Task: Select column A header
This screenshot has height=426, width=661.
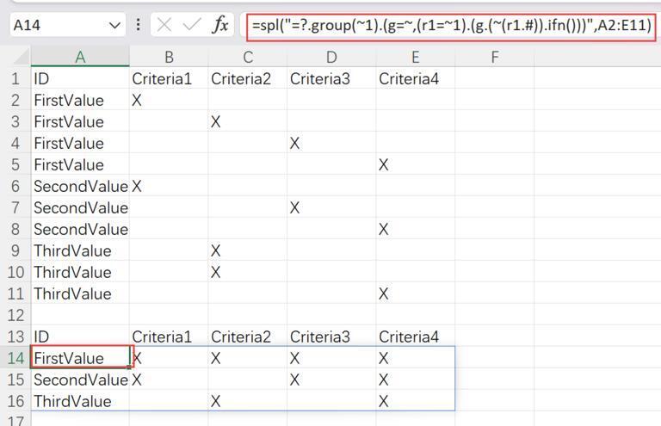Action: point(80,57)
